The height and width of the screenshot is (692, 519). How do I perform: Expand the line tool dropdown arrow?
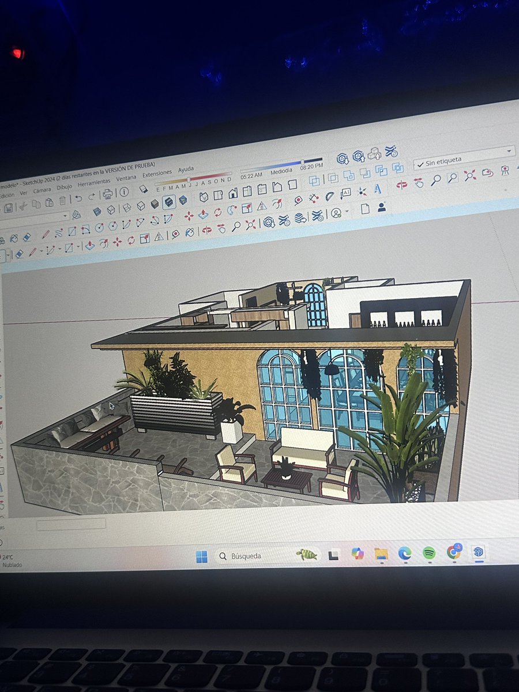[x=41, y=250]
